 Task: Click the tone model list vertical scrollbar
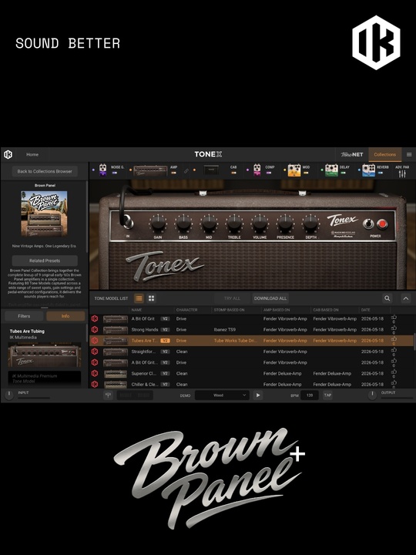(x=414, y=341)
